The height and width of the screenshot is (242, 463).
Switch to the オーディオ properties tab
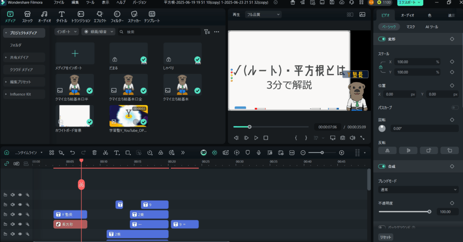coord(407,15)
